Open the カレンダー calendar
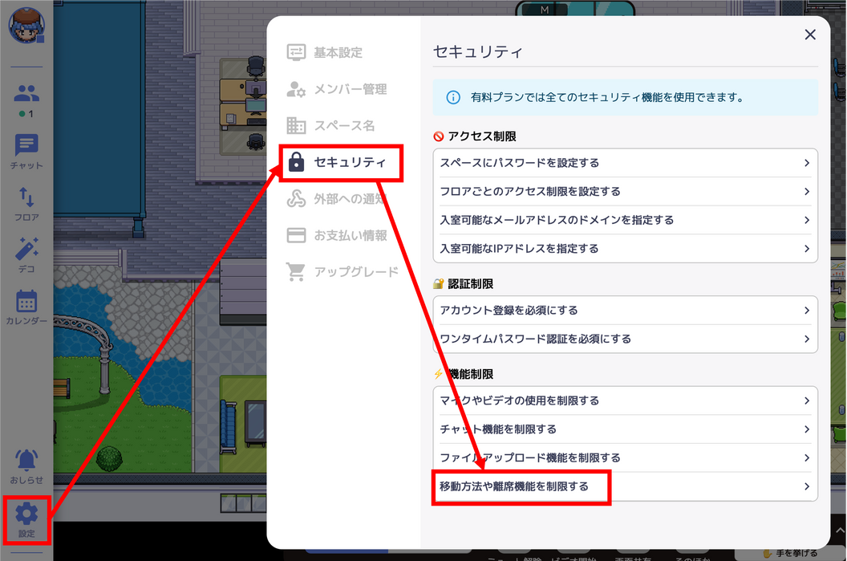The height and width of the screenshot is (561, 847). 26,307
